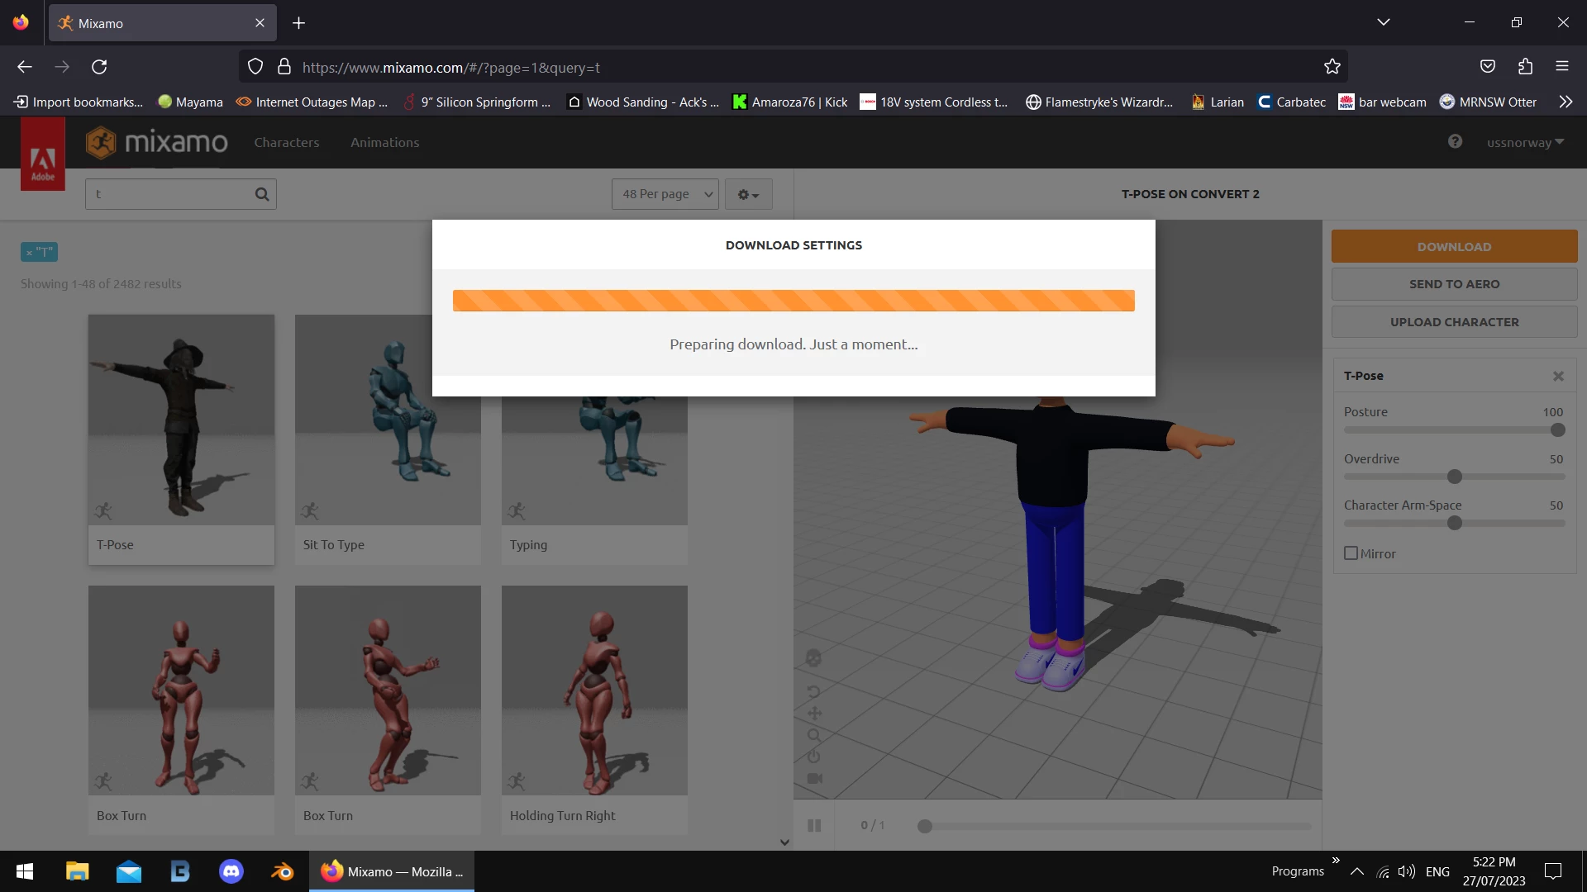
Task: Click the Overdrive slider handle
Action: click(x=1455, y=477)
